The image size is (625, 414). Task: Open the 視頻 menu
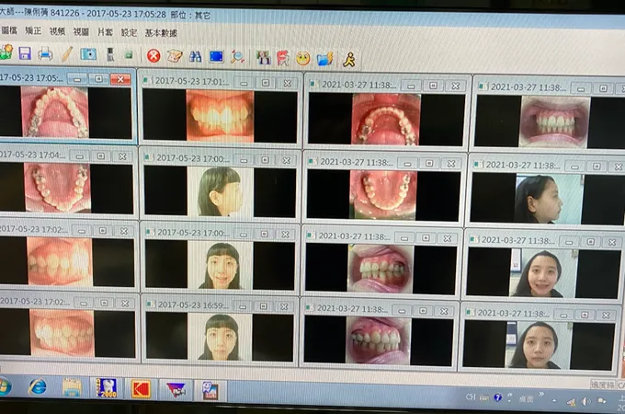coord(57,31)
